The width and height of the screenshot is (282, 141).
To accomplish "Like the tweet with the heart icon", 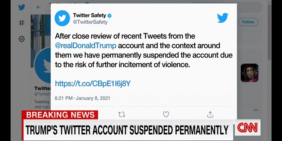I will (x=166, y=114).
